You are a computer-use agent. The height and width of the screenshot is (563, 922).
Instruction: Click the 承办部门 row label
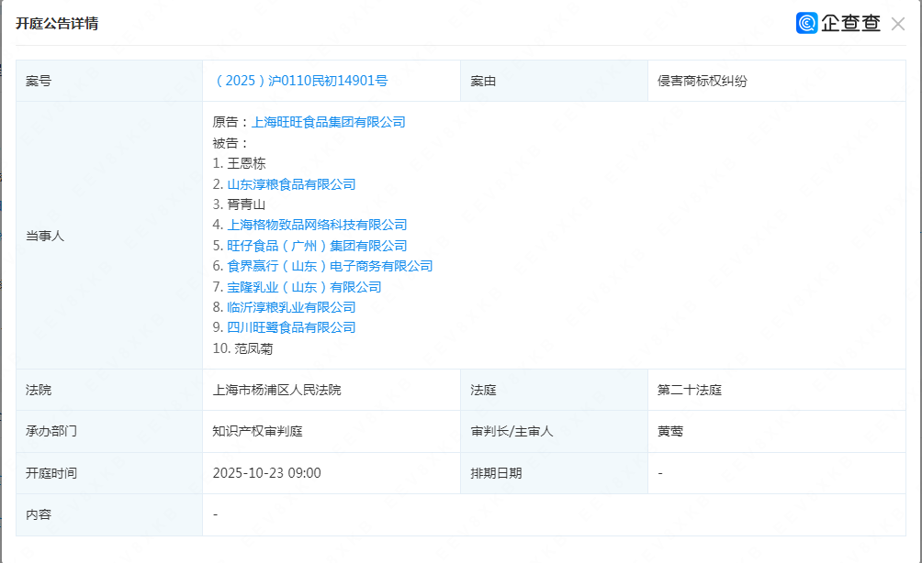pos(51,431)
